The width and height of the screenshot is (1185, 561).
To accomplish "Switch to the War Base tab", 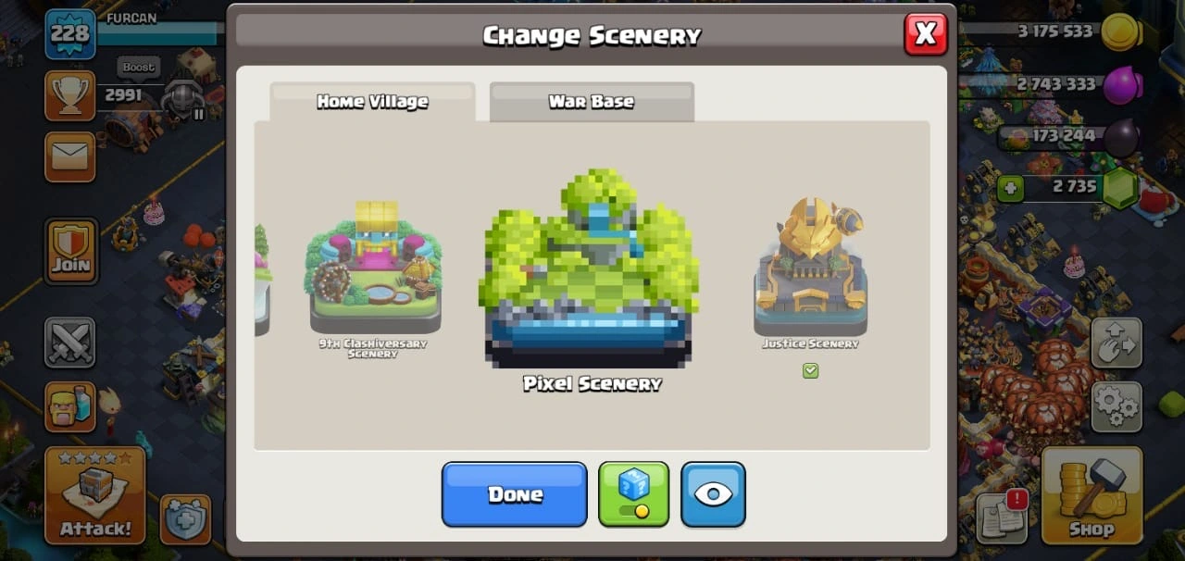I will (592, 102).
